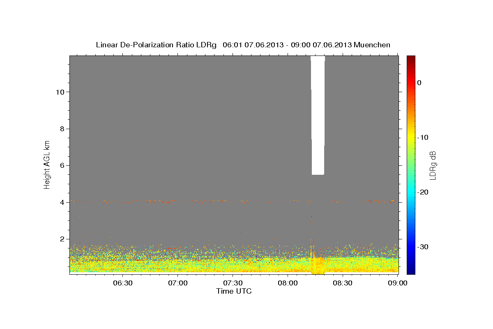
Task: Click the 07:30 time tick label
Action: coord(233,283)
